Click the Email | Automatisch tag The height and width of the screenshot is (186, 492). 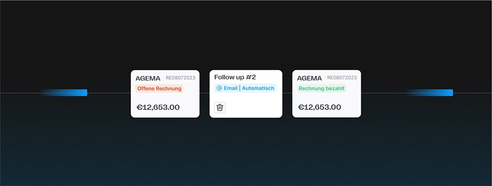245,88
